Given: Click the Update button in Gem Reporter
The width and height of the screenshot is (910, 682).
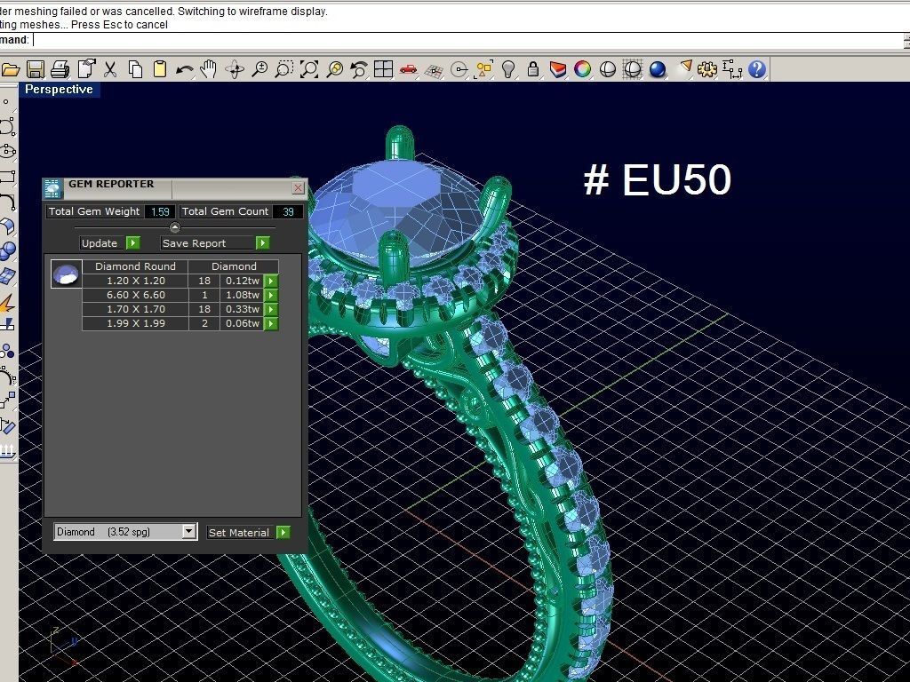Looking at the screenshot, I should [109, 243].
